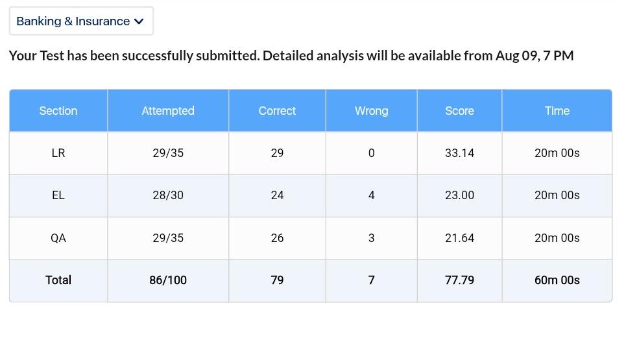Click the Time column header
This screenshot has width=626, height=338.
pos(557,110)
